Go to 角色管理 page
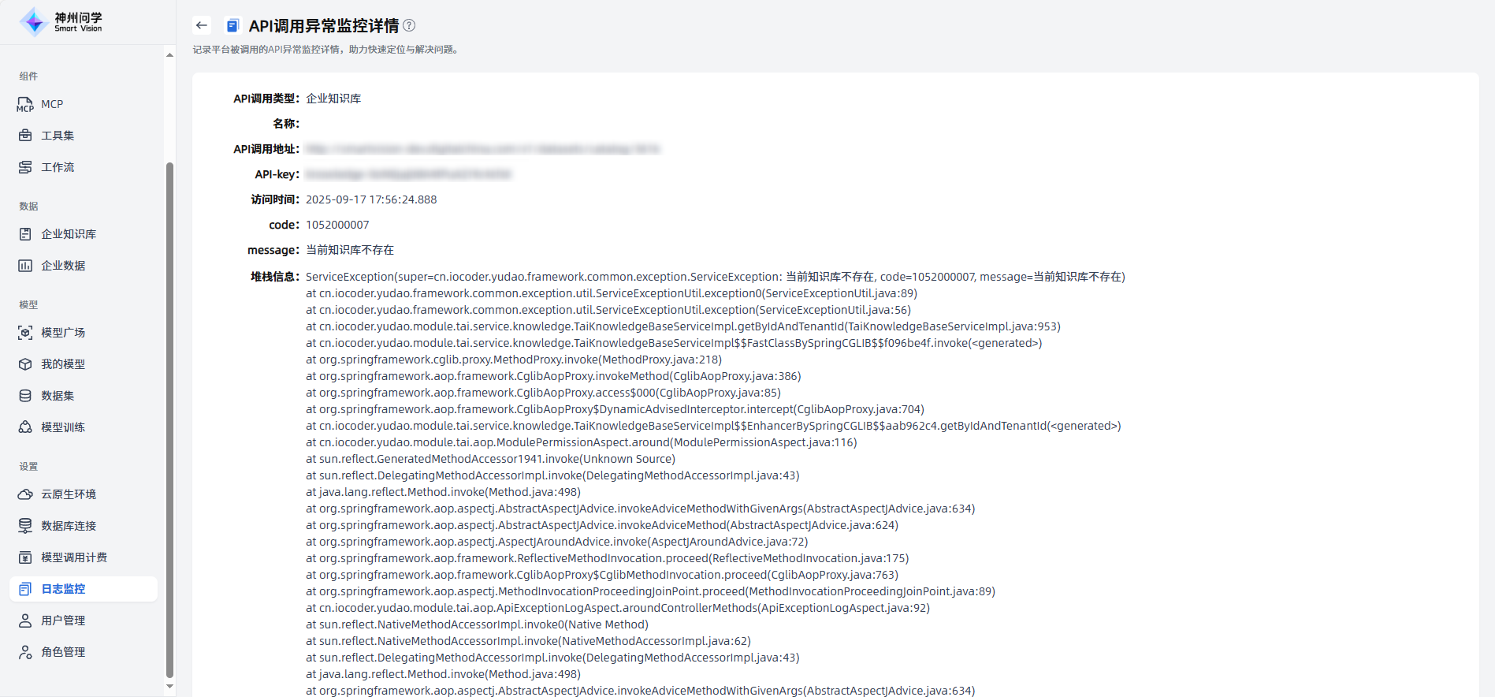 pyautogui.click(x=63, y=652)
